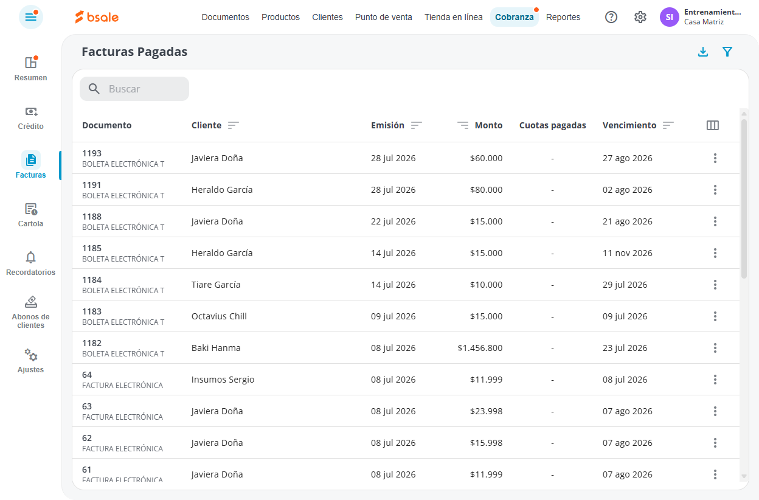This screenshot has width=759, height=500.
Task: Open Reportes menu
Action: 563,17
